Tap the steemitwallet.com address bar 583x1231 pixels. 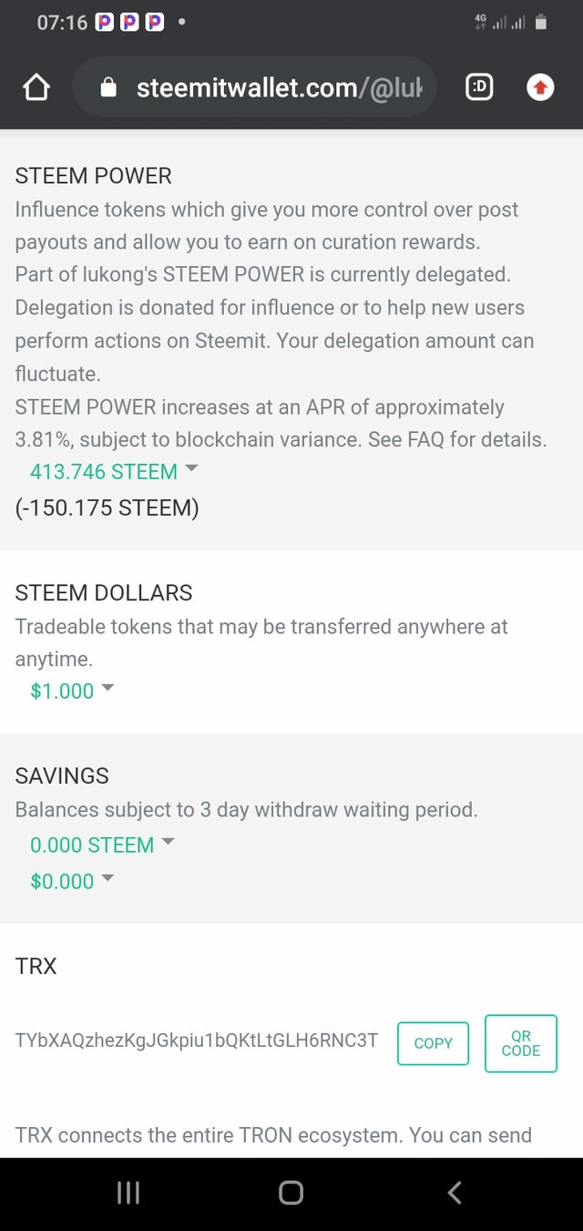[282, 87]
